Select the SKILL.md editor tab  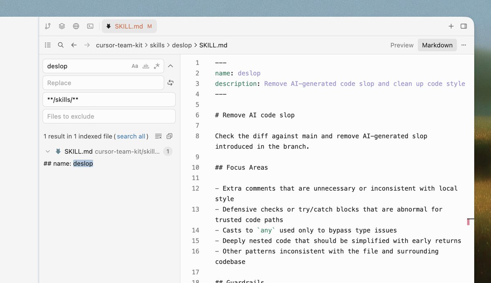pos(129,26)
